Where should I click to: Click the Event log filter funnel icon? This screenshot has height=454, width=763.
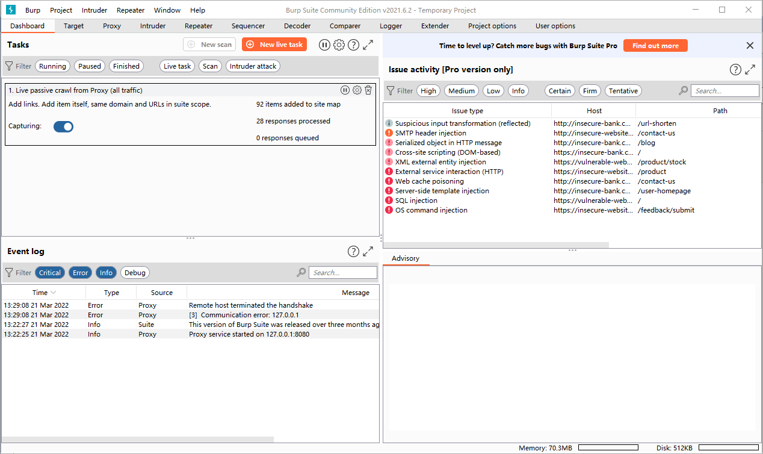[x=9, y=273]
